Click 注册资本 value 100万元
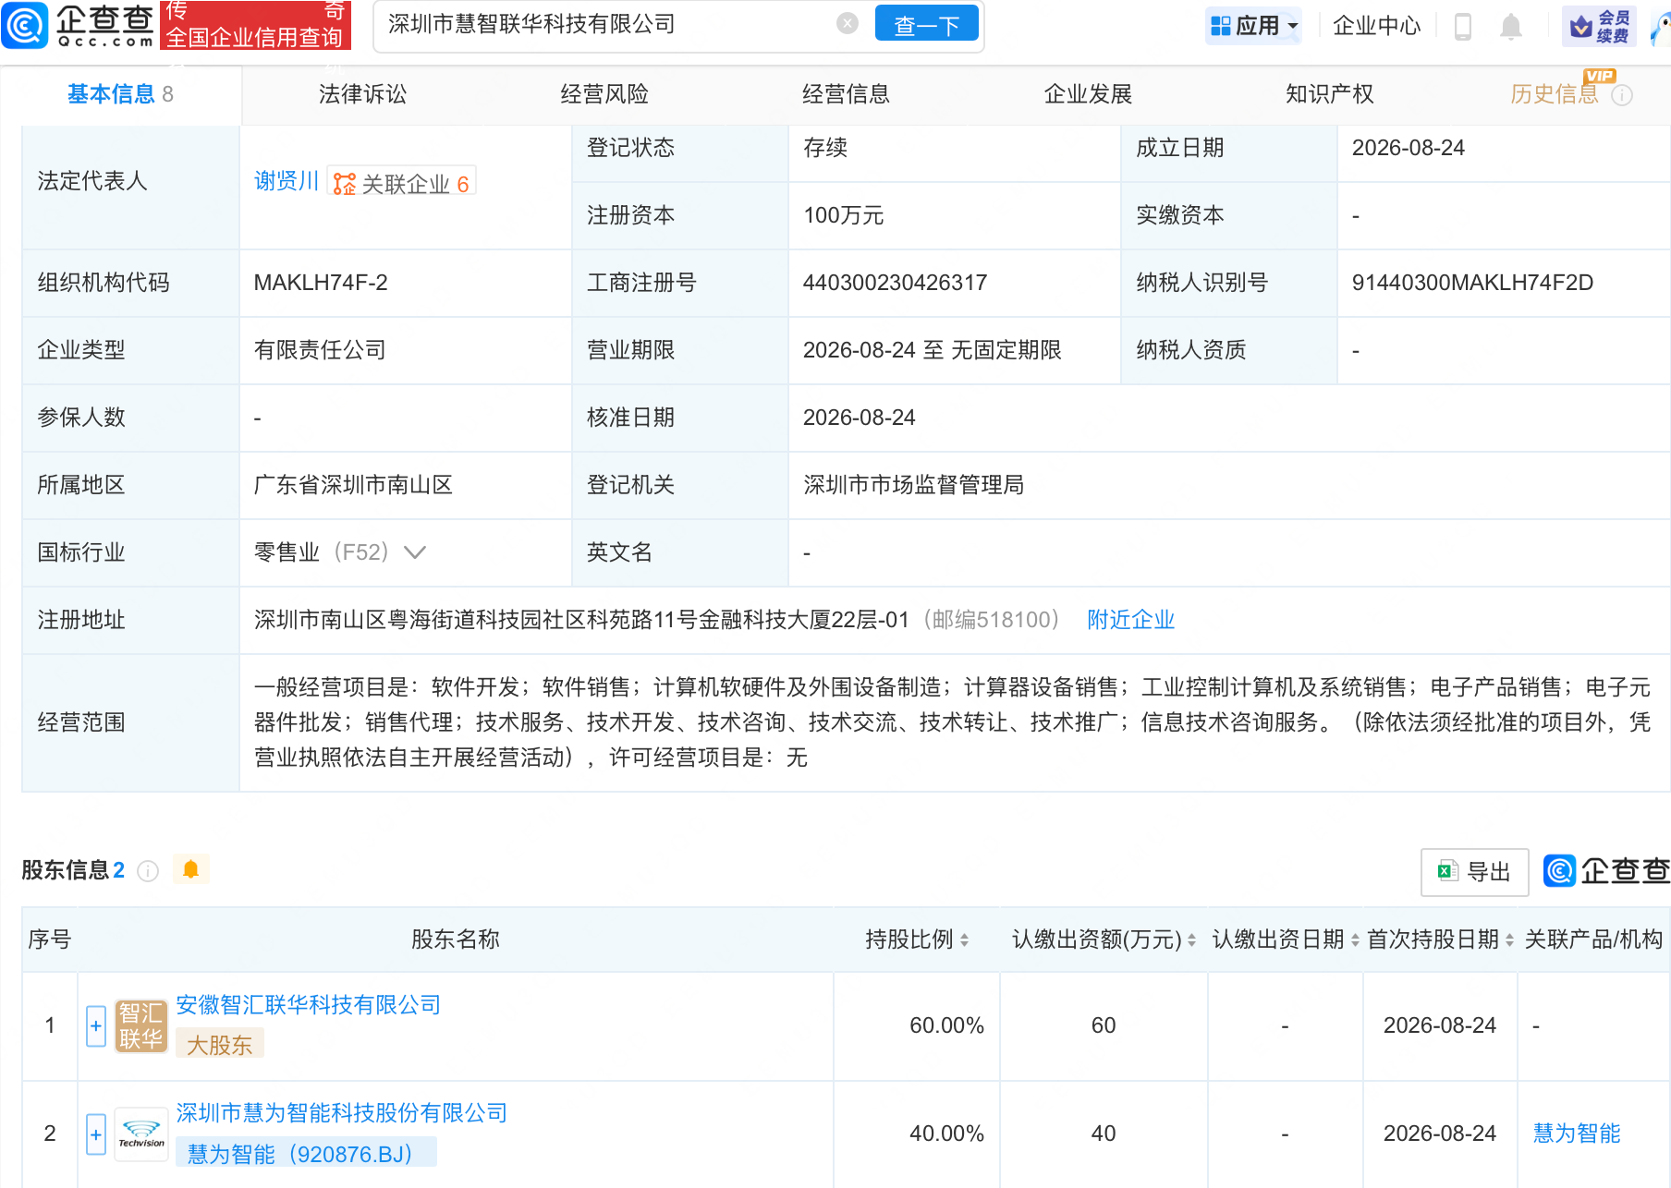Image resolution: width=1671 pixels, height=1188 pixels. (844, 215)
